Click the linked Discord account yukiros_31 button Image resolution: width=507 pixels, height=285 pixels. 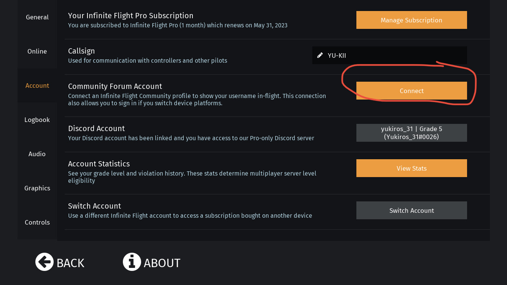[x=412, y=133]
